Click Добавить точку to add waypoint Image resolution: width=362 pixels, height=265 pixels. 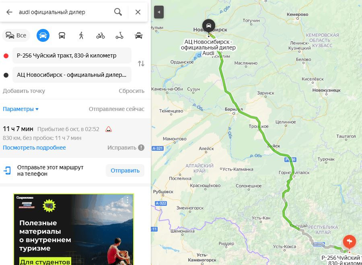(24, 91)
